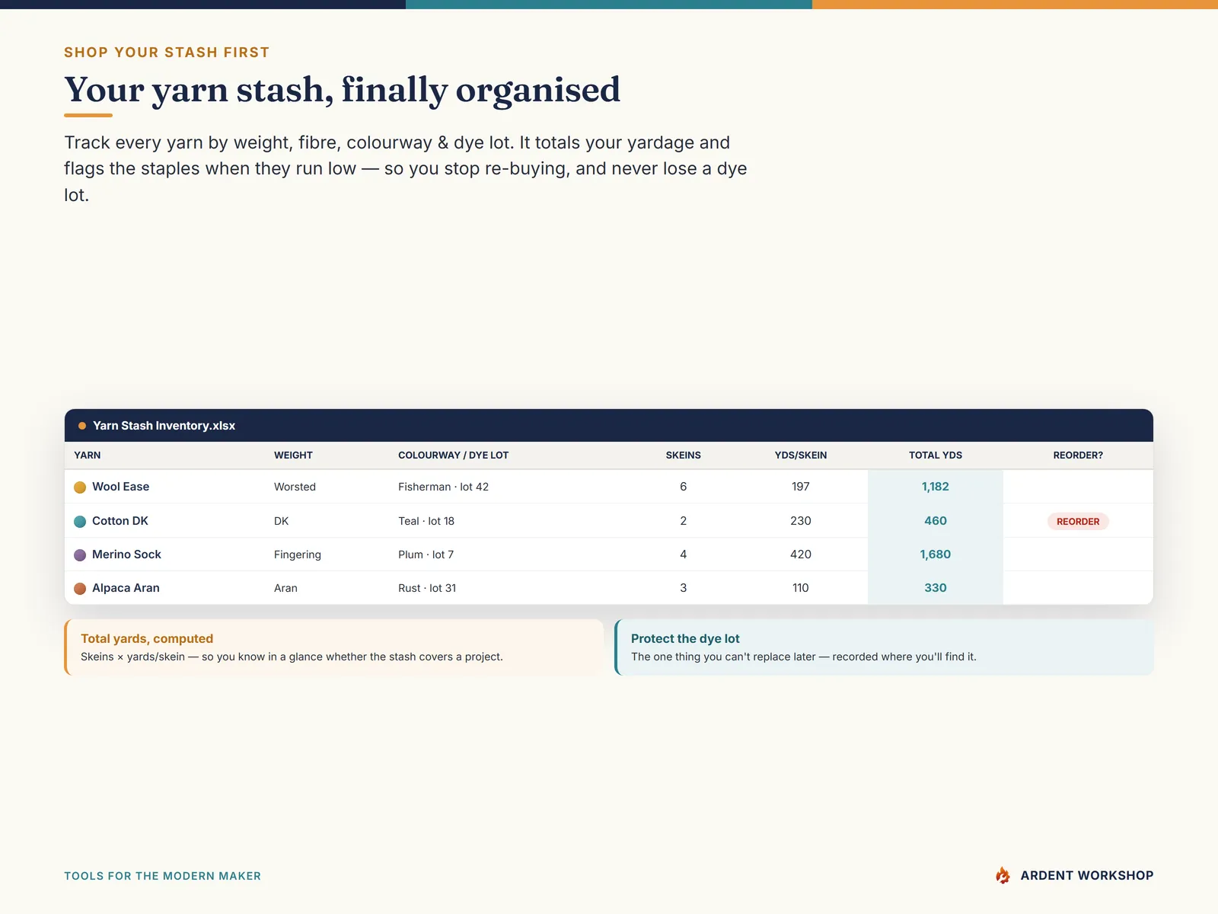Image resolution: width=1218 pixels, height=914 pixels.
Task: Click the YDS/SKEIN column header
Action: click(801, 455)
